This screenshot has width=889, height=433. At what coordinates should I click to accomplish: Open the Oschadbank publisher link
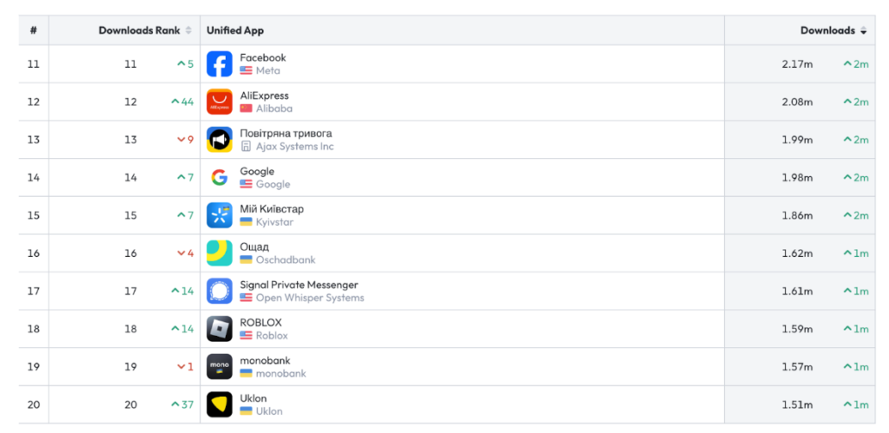tap(286, 259)
